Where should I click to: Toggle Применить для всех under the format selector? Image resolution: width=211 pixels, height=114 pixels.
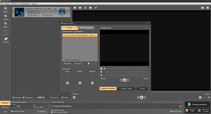pyautogui.click(x=12, y=111)
